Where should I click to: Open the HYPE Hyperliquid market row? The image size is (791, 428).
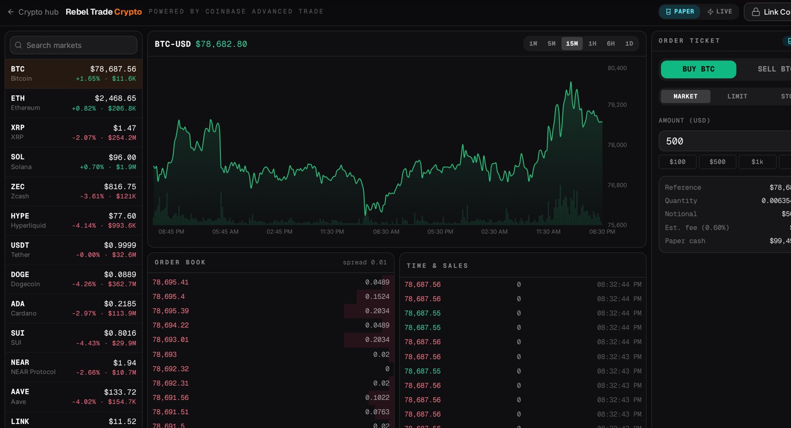point(74,221)
